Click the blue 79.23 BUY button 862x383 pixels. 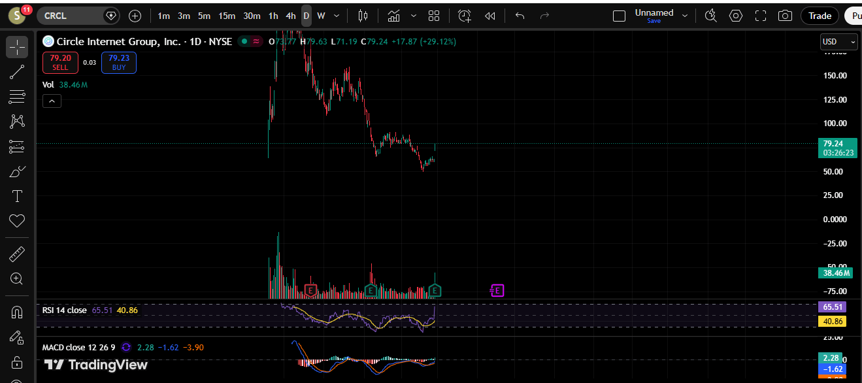[119, 62]
